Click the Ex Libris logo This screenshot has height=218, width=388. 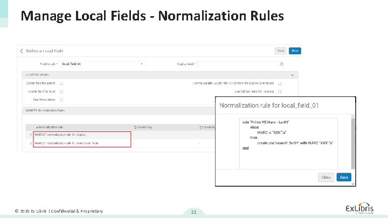(360, 208)
